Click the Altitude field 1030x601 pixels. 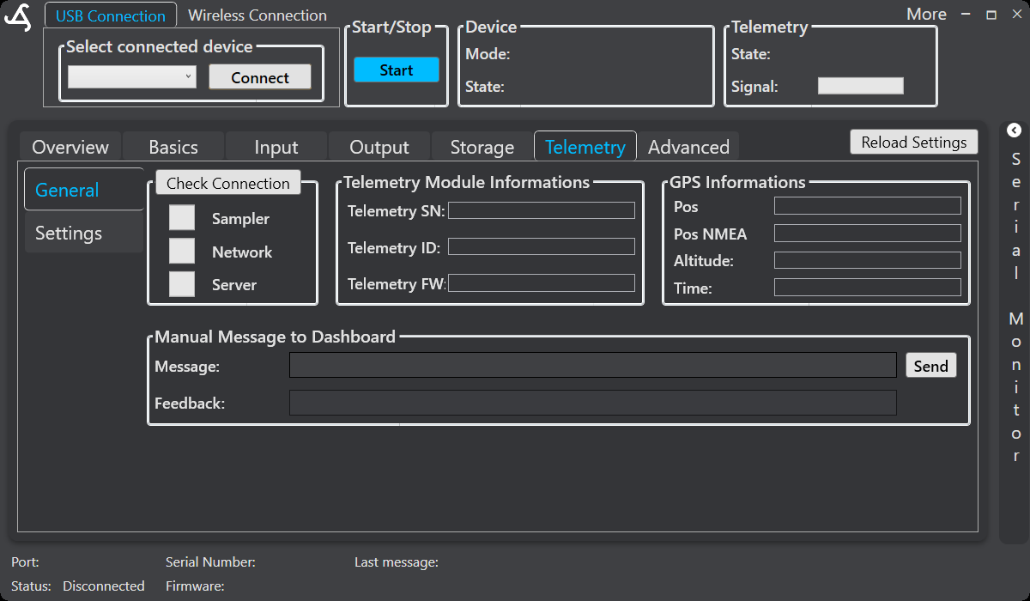868,260
